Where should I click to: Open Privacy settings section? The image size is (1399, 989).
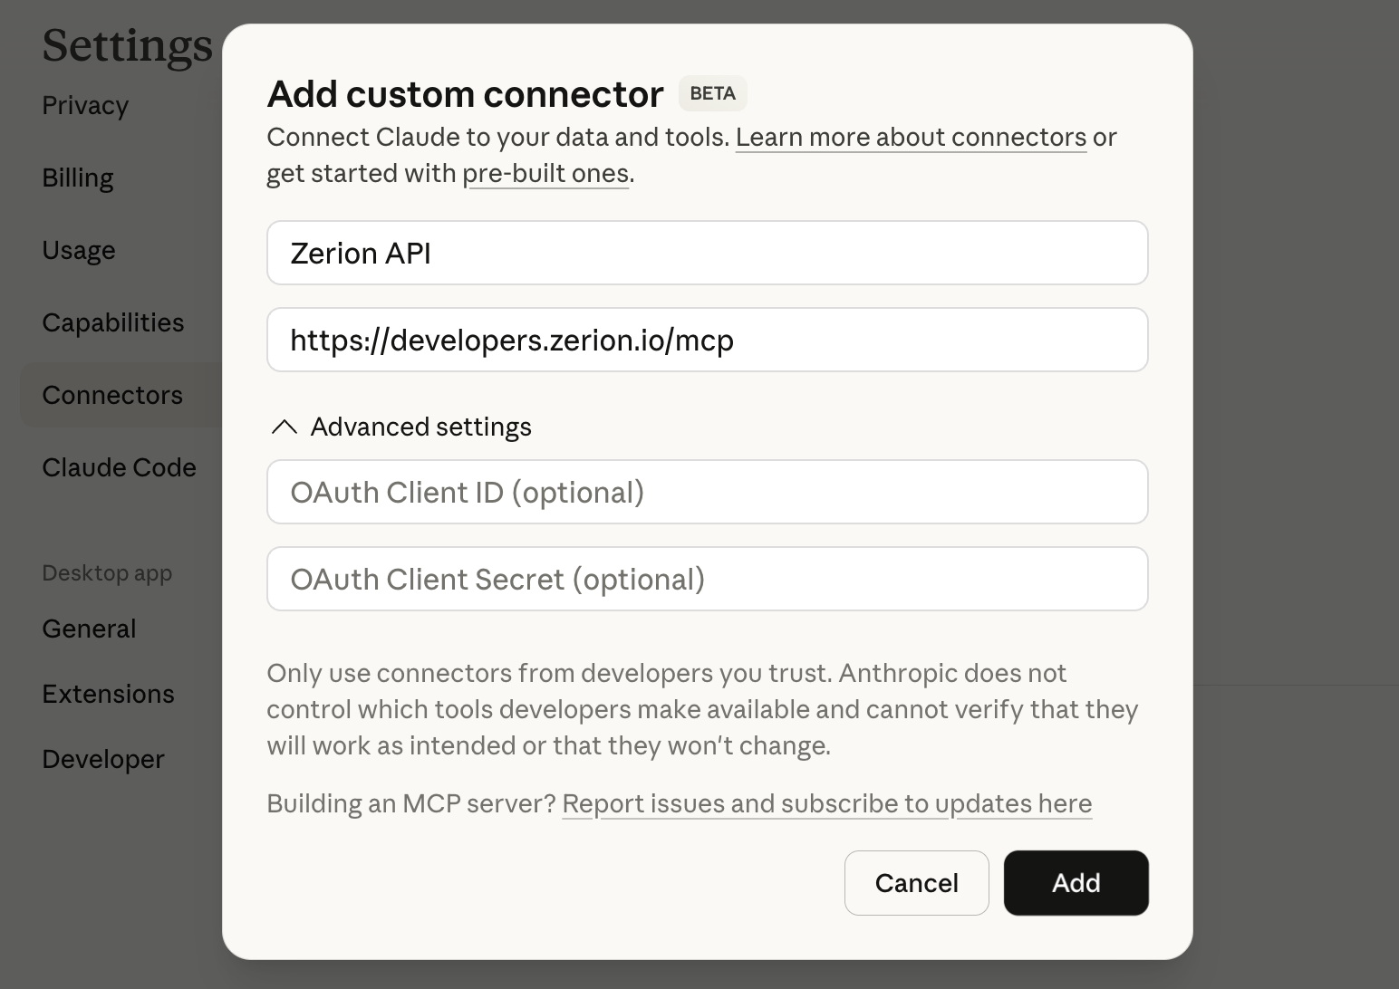click(x=85, y=106)
